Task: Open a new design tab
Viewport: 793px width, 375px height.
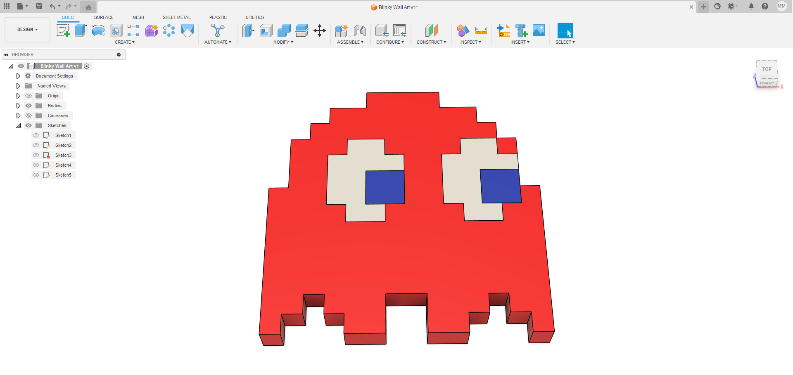Action: pos(703,7)
